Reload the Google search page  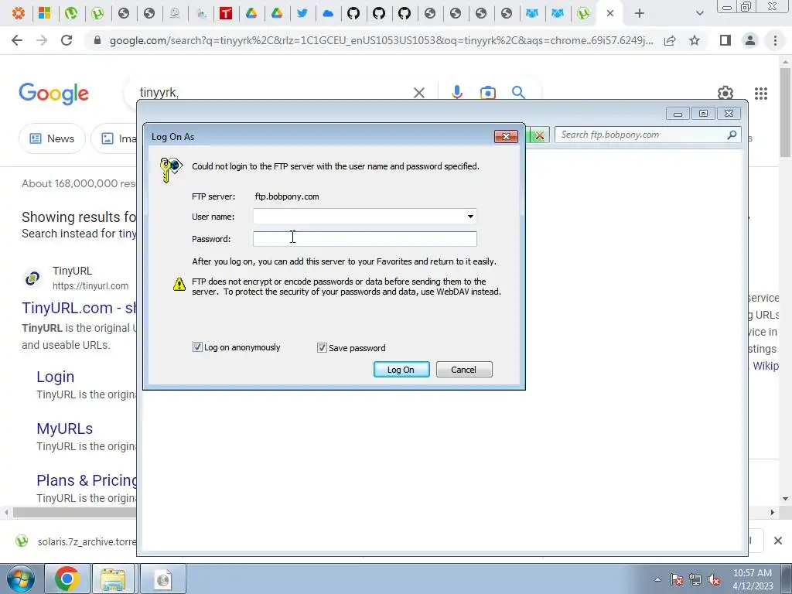tap(67, 40)
